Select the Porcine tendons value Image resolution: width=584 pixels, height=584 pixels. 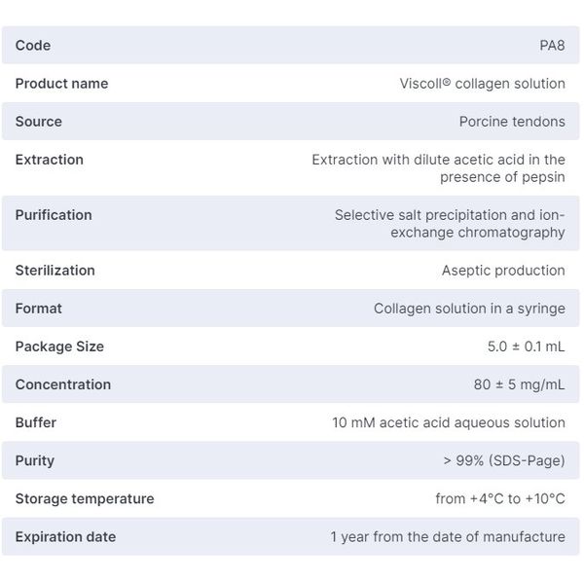click(512, 122)
